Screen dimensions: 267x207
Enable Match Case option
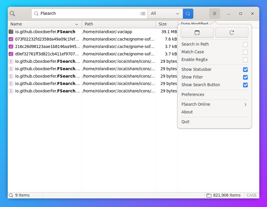tap(245, 52)
